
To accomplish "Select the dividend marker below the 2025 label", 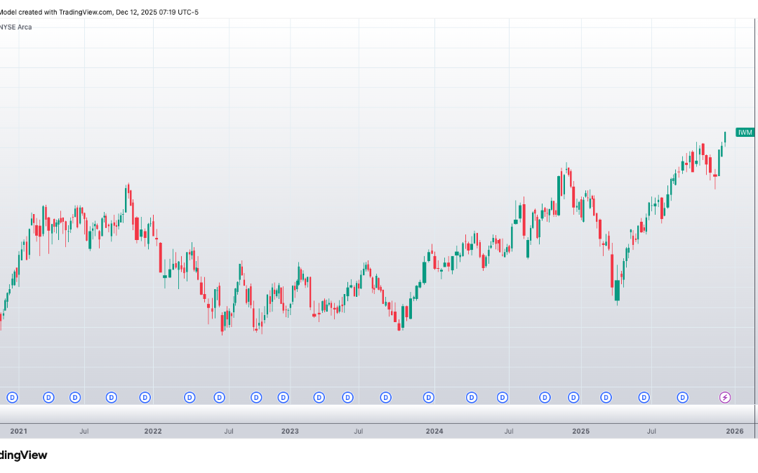I will pyautogui.click(x=573, y=397).
